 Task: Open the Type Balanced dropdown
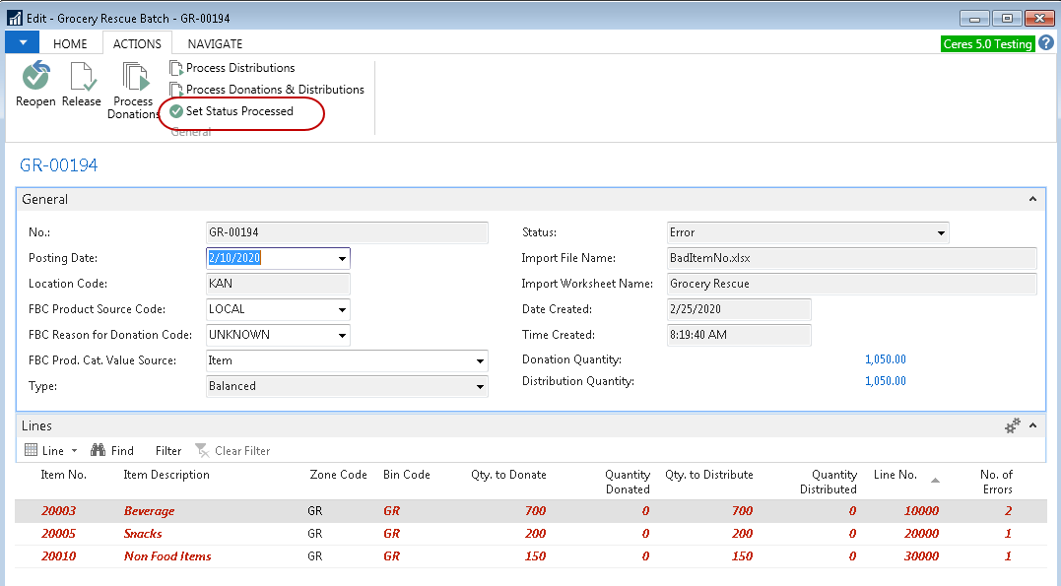click(480, 387)
